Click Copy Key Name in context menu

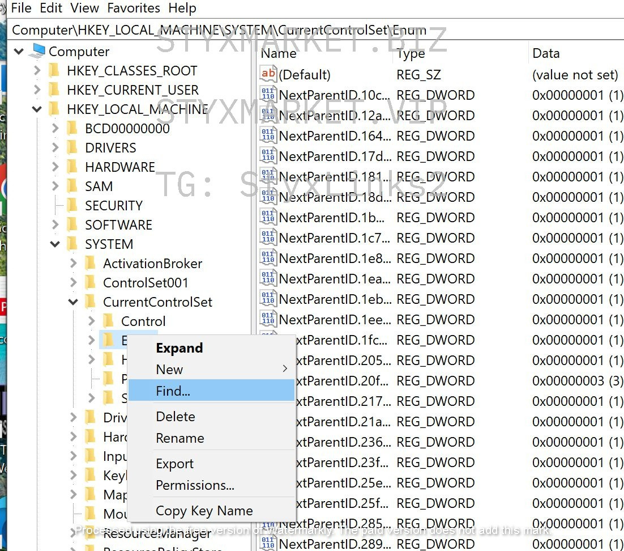204,511
